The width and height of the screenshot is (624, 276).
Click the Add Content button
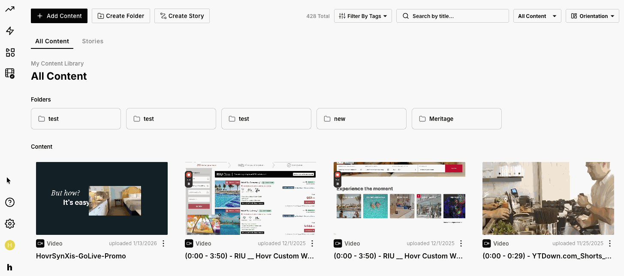[59, 16]
